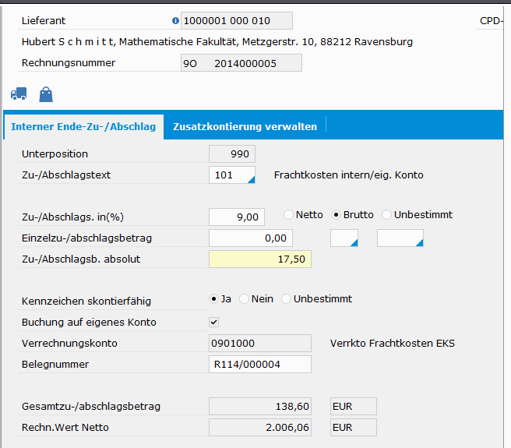511x448 pixels.
Task: Click the info icon beside Lieferant
Action: [175, 21]
